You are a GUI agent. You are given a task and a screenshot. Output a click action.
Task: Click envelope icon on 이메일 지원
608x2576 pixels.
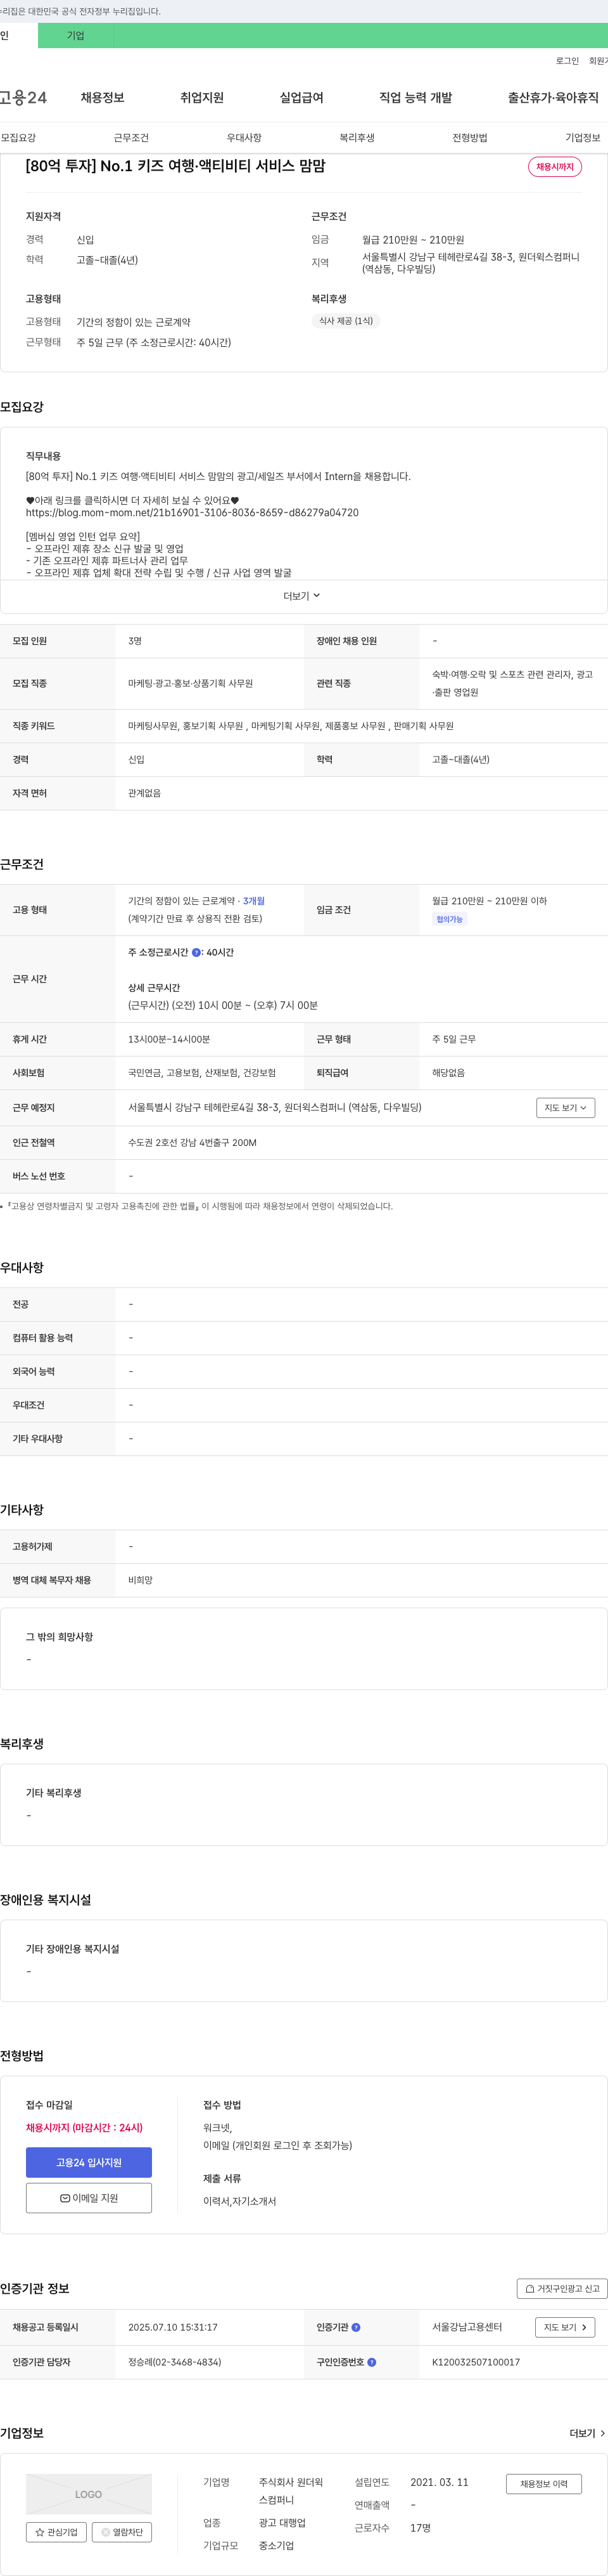click(65, 2198)
